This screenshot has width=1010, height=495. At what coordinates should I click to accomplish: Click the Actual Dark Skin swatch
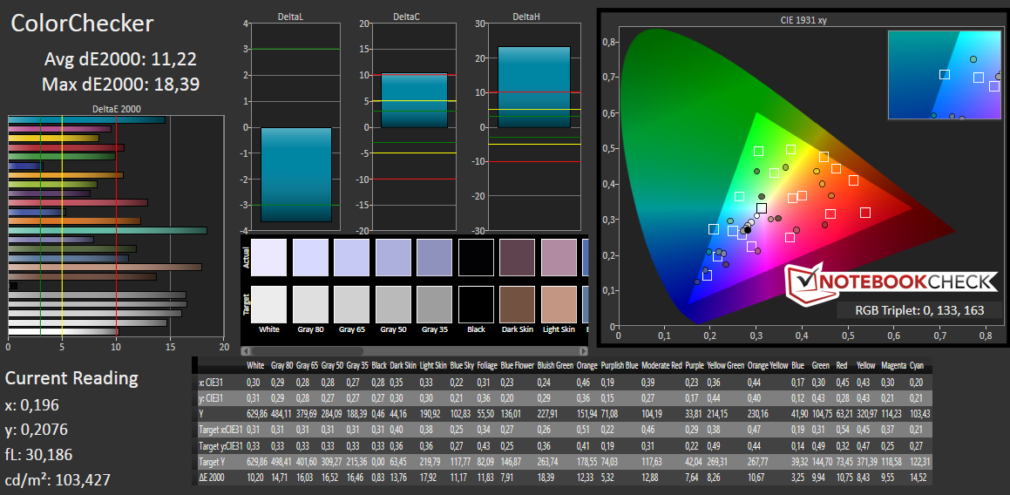516,258
